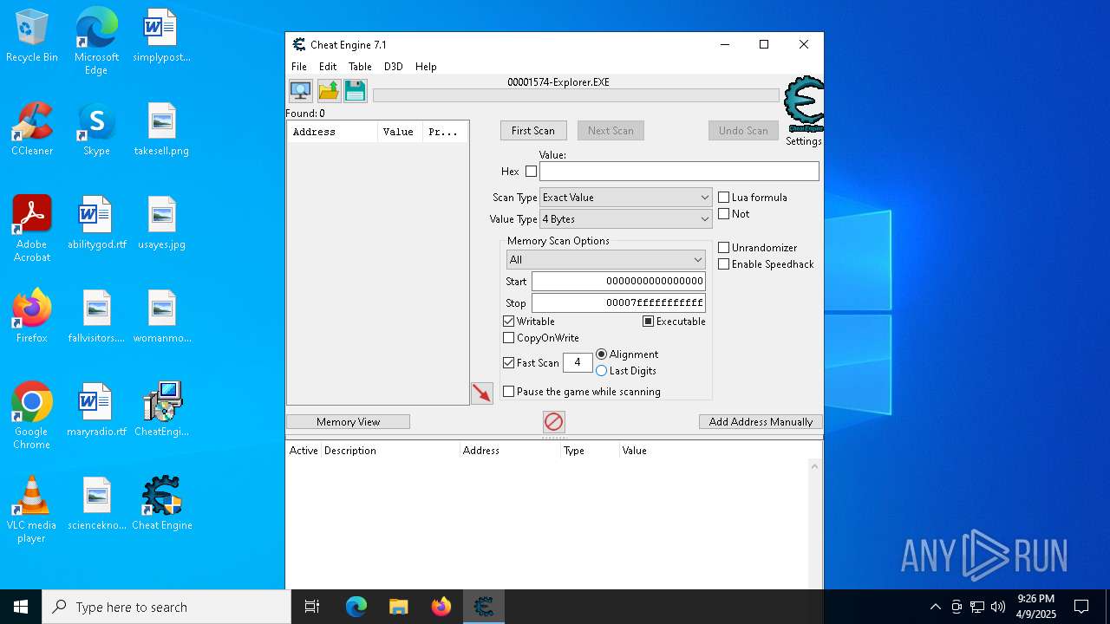Check Pause the game while scanning
Viewport: 1110px width, 624px height.
[508, 392]
